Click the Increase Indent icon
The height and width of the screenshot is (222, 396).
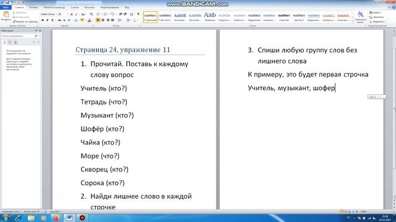click(x=125, y=14)
